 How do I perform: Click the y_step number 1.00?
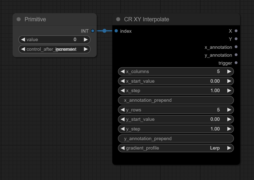(x=215, y=129)
